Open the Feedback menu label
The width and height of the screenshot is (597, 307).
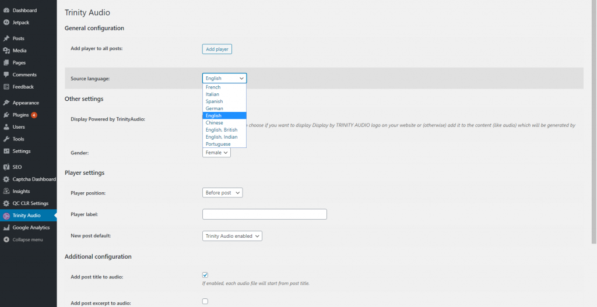pyautogui.click(x=23, y=87)
